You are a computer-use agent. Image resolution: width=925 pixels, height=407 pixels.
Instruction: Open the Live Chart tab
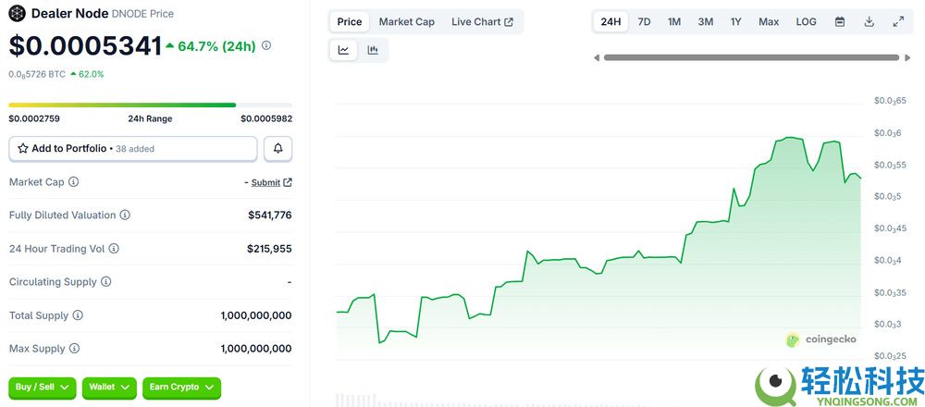pos(482,21)
